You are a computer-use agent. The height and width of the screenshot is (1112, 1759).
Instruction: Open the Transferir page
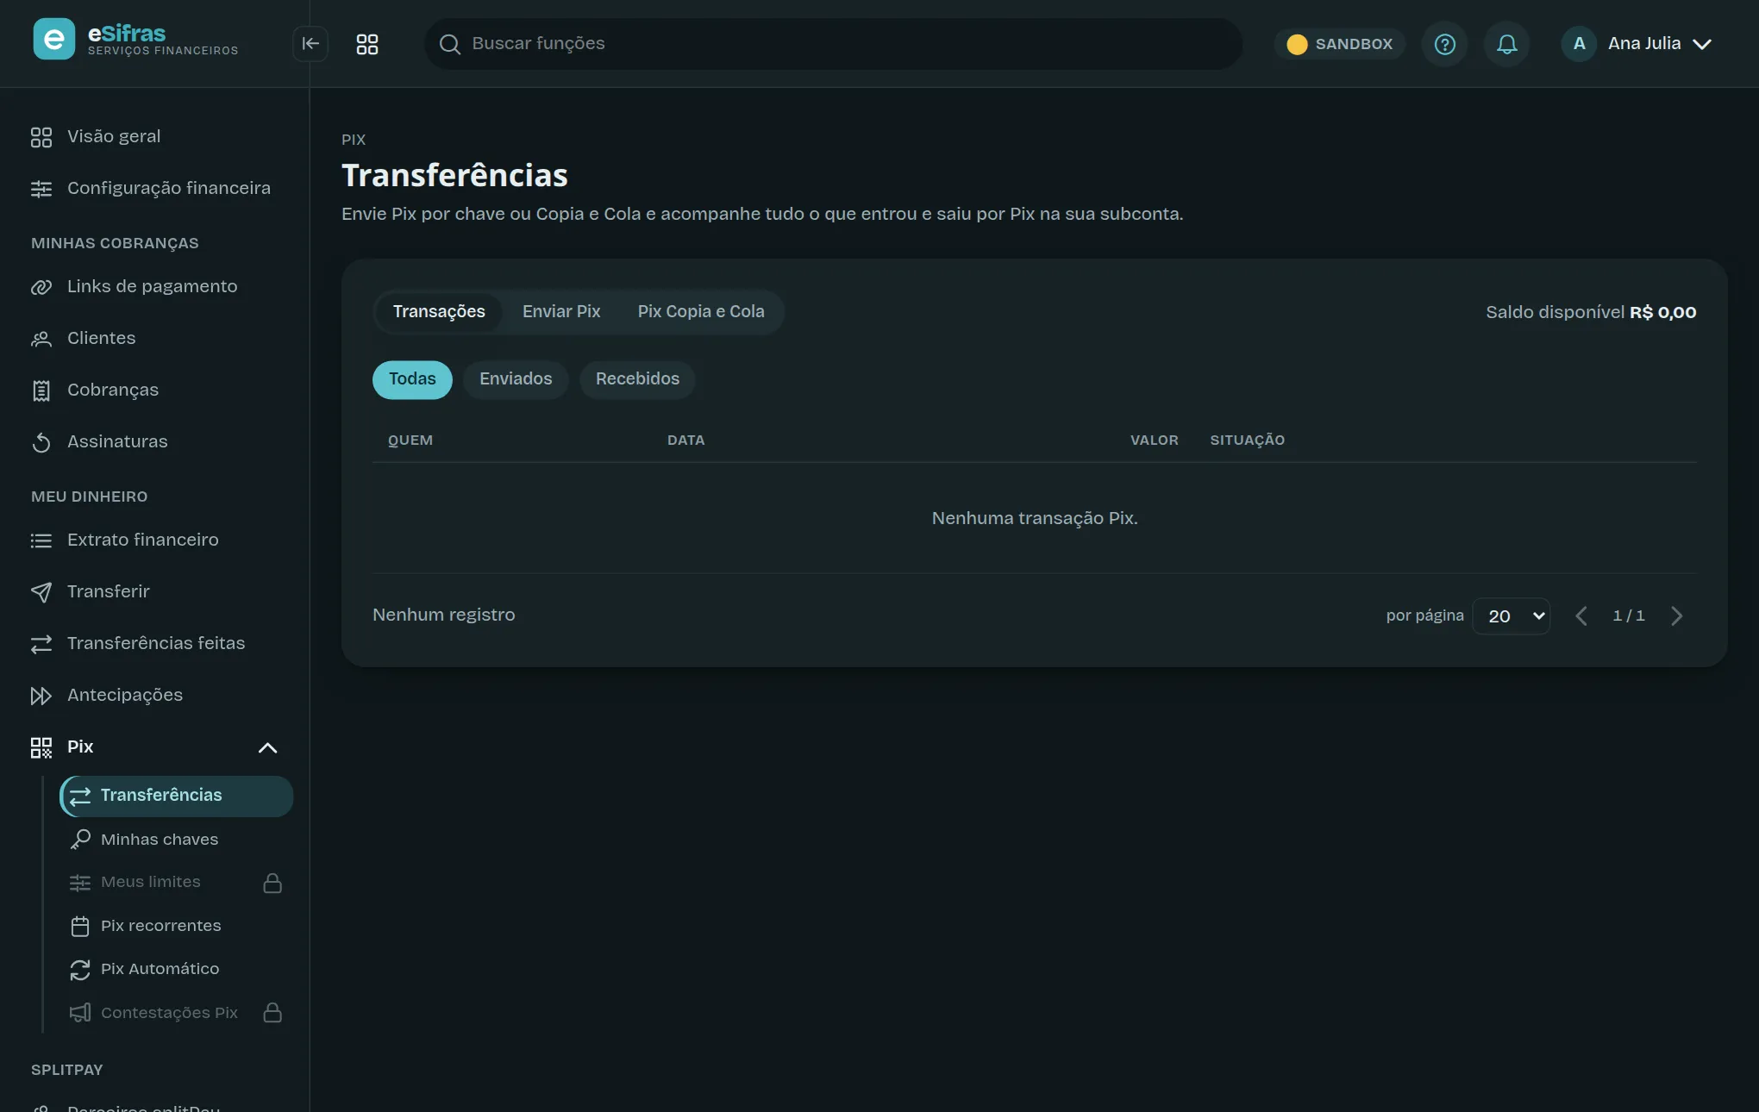[154, 592]
